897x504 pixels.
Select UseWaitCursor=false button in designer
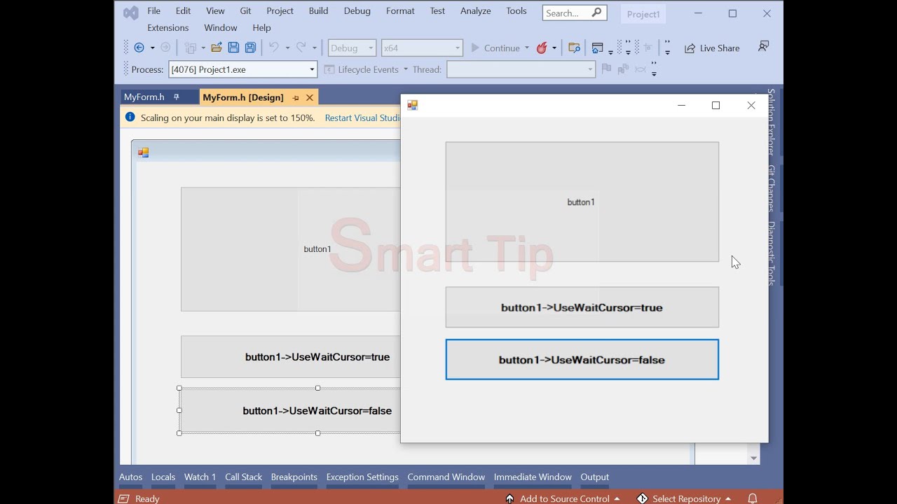click(x=290, y=411)
